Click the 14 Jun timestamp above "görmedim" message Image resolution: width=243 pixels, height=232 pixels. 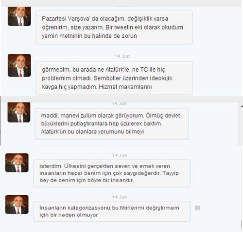pyautogui.click(x=122, y=56)
